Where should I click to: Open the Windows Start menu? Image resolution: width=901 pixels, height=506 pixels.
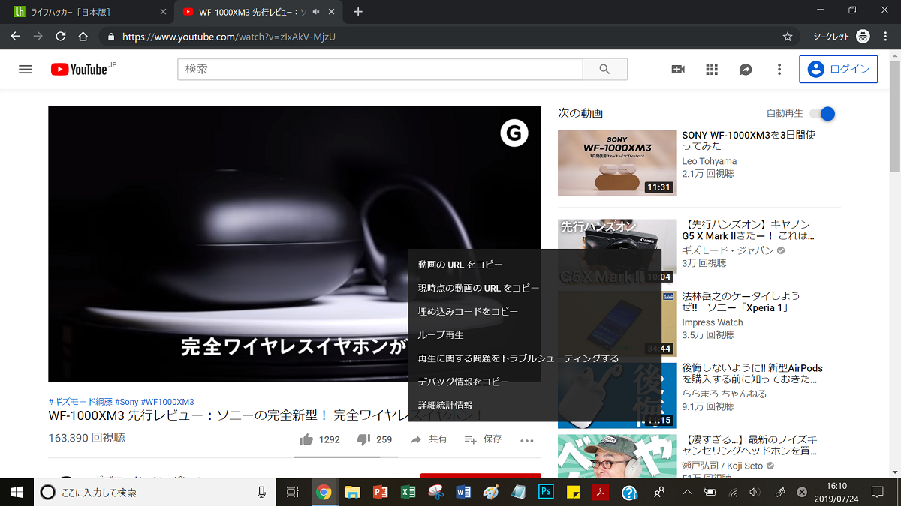click(x=17, y=493)
